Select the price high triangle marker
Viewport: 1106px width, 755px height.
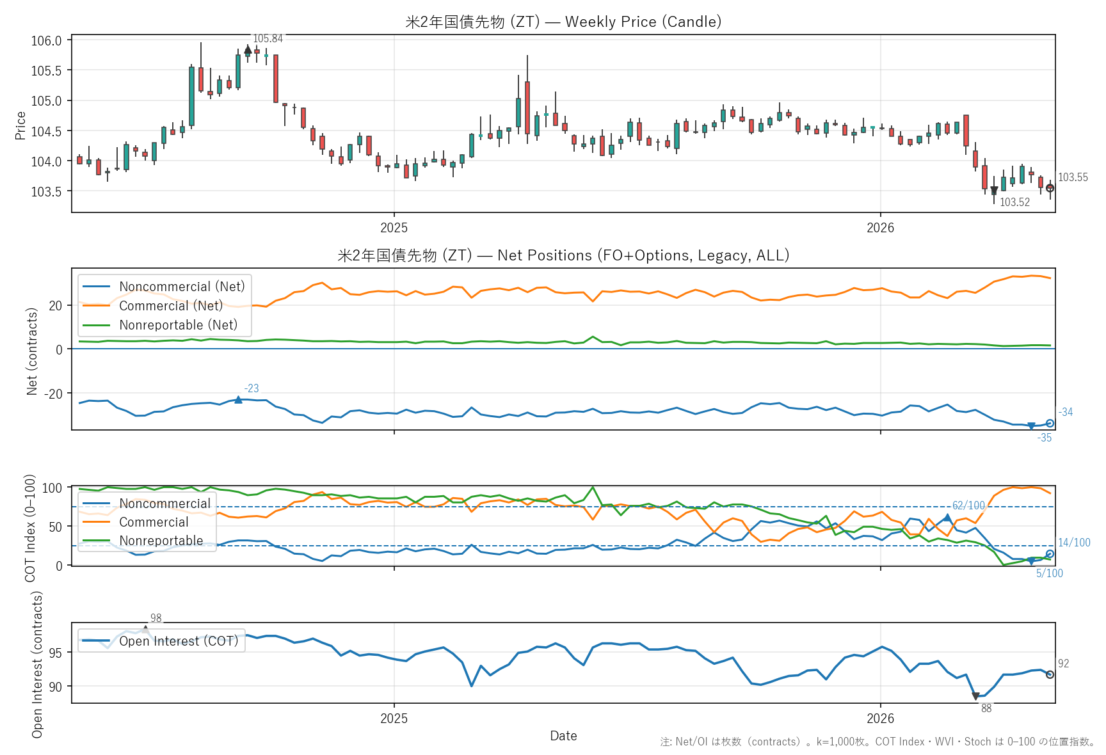(248, 50)
